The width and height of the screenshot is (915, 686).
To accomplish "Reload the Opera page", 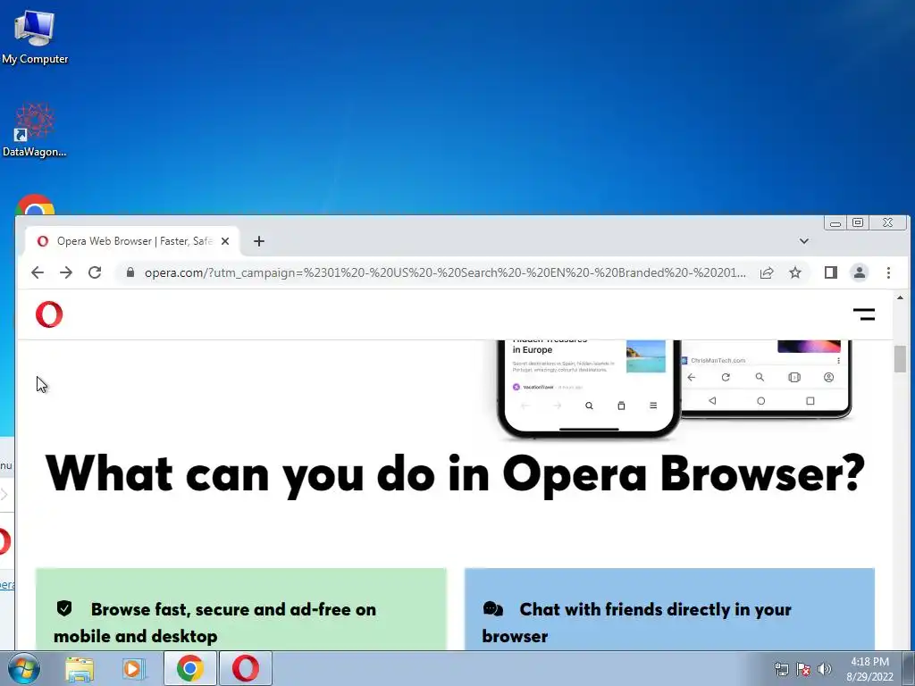I will [95, 272].
